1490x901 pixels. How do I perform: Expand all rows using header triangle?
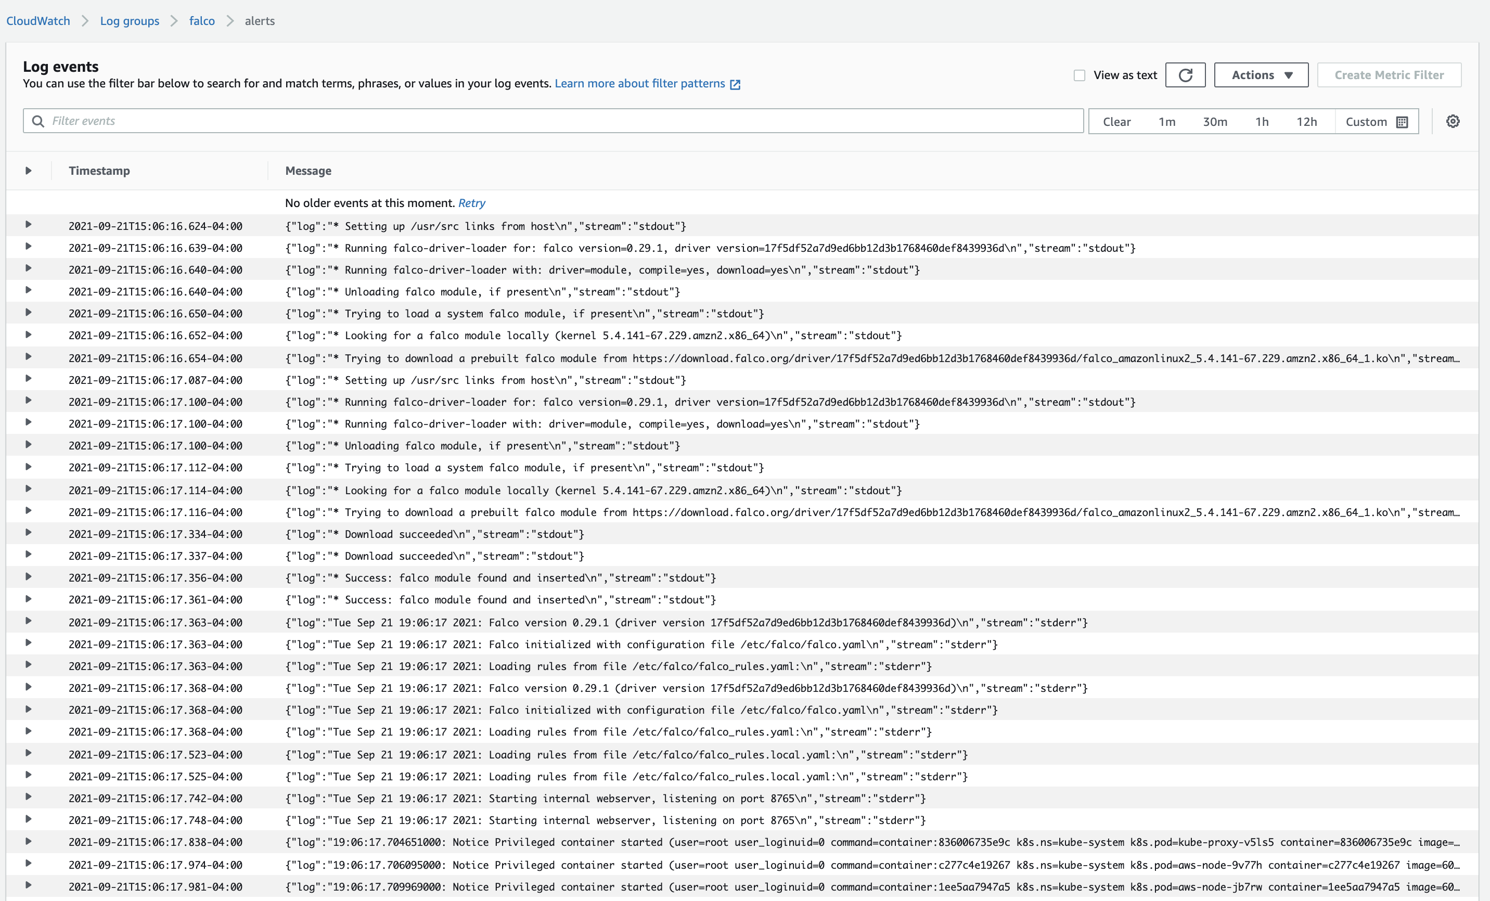pyautogui.click(x=29, y=171)
